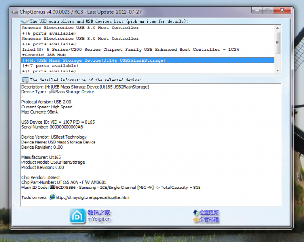The height and width of the screenshot is (242, 304).
Task: Select the Generic USB Hub entry
Action: pyautogui.click(x=148, y=55)
